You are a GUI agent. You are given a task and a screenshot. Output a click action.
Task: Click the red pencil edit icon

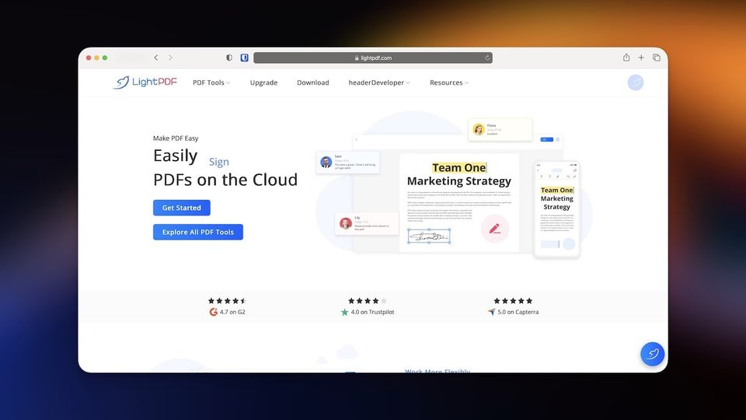[x=494, y=229]
